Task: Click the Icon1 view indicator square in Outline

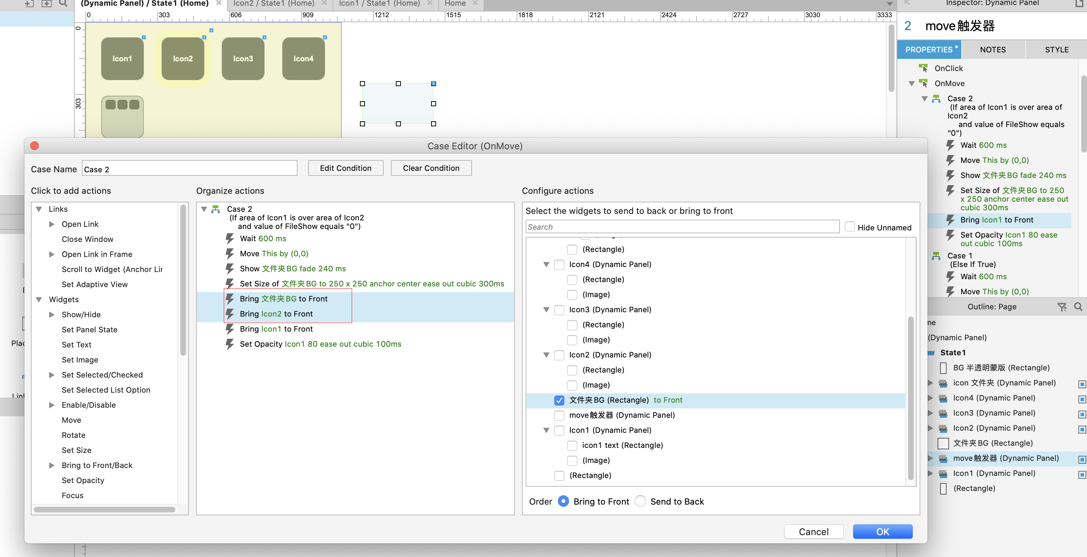Action: tap(1082, 474)
